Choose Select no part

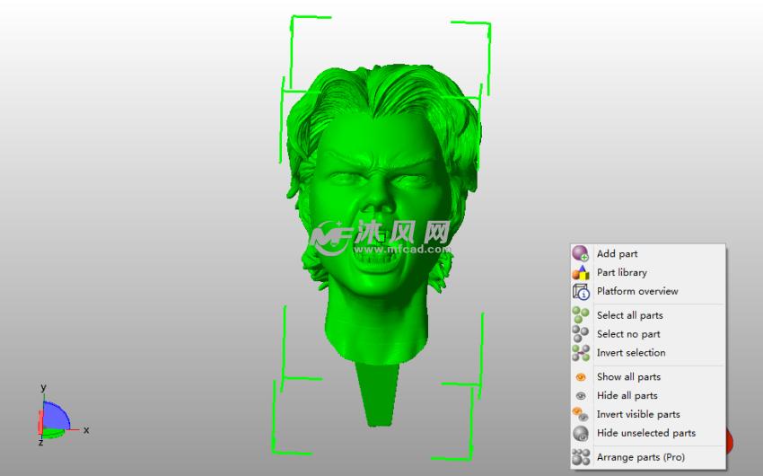tap(627, 334)
